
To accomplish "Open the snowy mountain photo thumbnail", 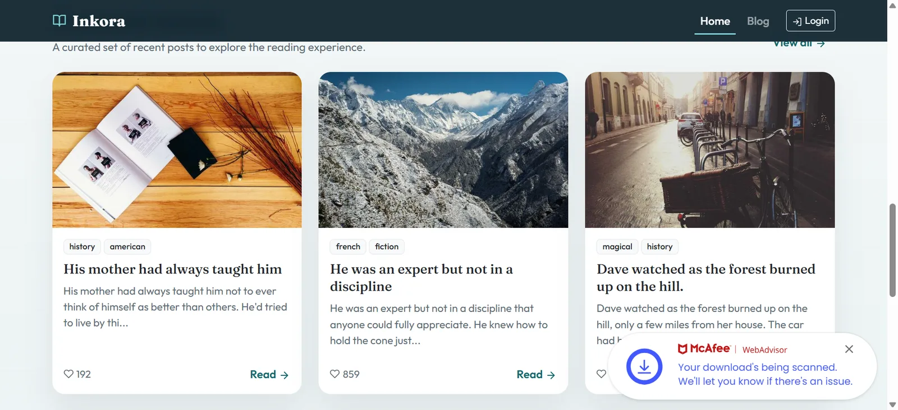I will coord(443,150).
